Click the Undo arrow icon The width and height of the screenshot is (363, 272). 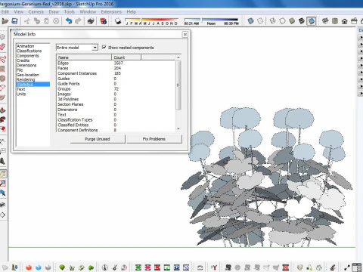(69, 21)
